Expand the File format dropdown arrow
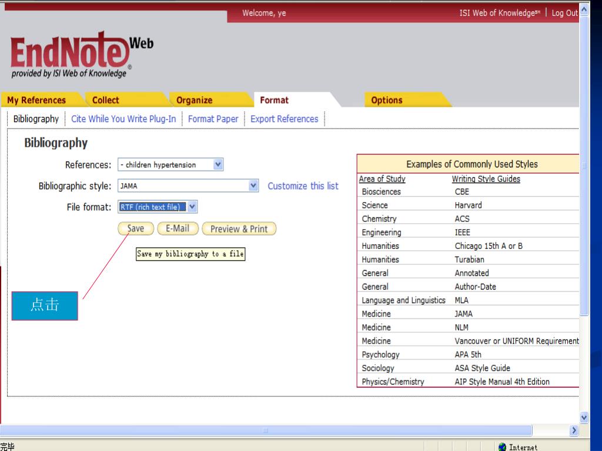The width and height of the screenshot is (602, 451). click(192, 207)
